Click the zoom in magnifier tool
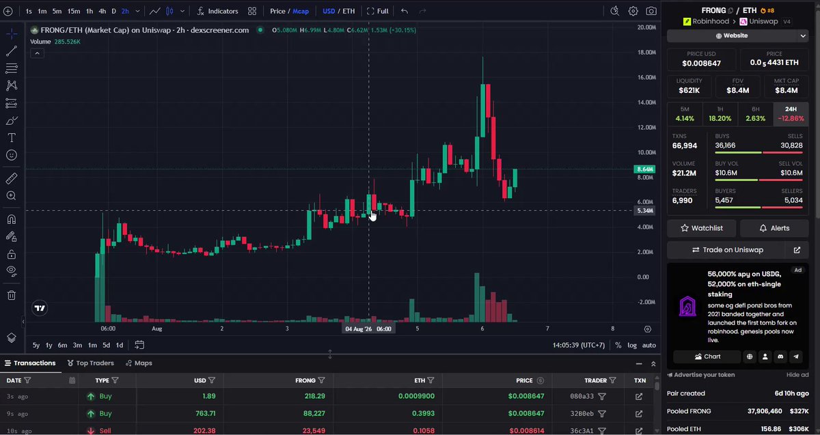820x435 pixels. [12, 196]
